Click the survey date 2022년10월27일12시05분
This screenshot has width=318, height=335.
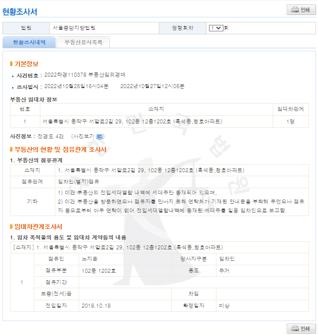click(152, 86)
